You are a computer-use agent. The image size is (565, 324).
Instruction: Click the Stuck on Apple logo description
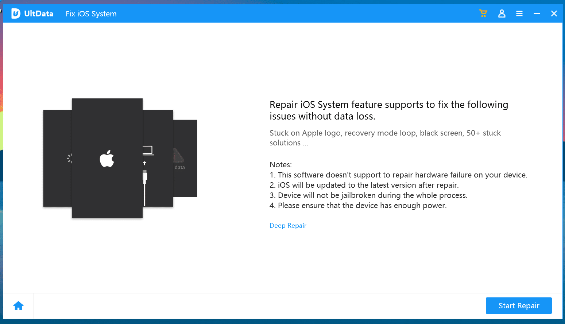click(x=385, y=138)
